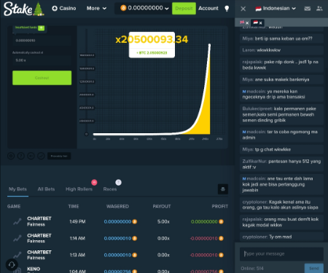The image size is (328, 273).
Task: Click the white badge above Races
Action: 118,182
